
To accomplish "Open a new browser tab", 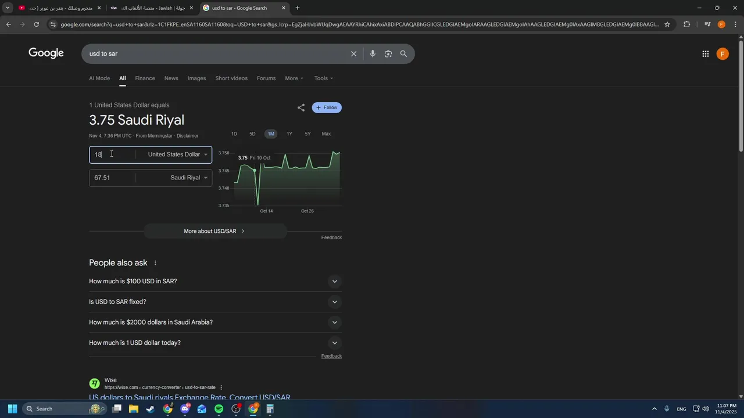I will 298,8.
